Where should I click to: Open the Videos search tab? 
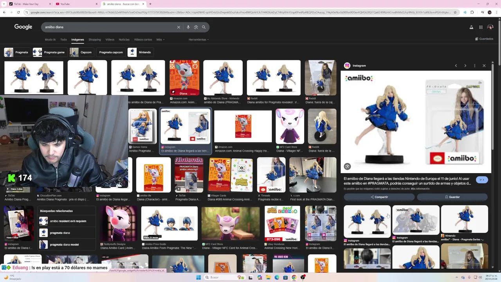(110, 40)
